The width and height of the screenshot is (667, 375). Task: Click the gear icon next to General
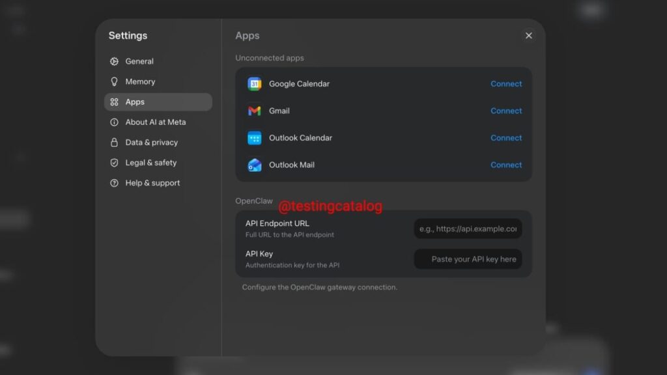click(115, 61)
